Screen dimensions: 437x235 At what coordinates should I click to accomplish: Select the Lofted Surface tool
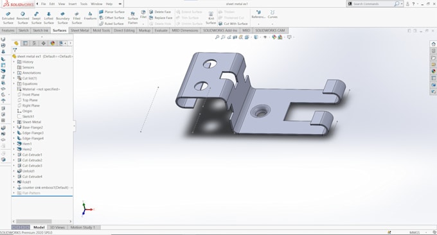click(x=48, y=18)
